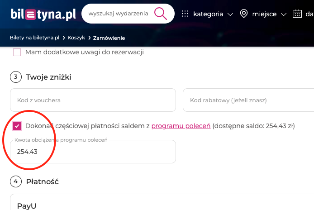Click the step 4 circle number icon
This screenshot has height=210, width=314.
[x=16, y=181]
